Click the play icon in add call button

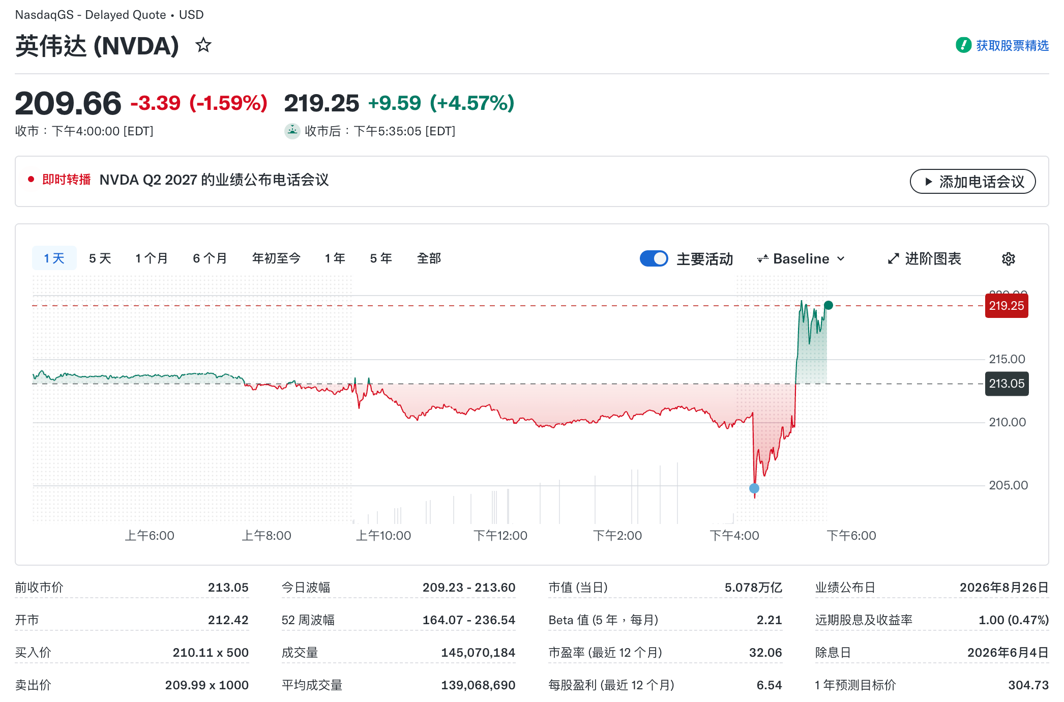point(928,182)
